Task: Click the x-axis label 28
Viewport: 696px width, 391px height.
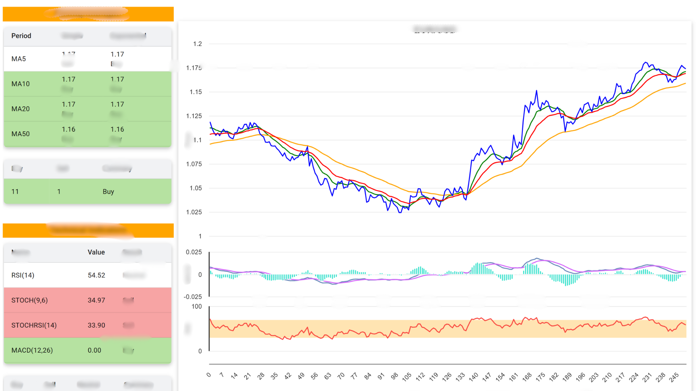Action: [x=261, y=376]
